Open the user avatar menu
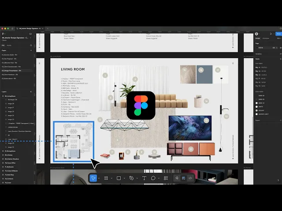The height and width of the screenshot is (211, 282). tap(256, 34)
